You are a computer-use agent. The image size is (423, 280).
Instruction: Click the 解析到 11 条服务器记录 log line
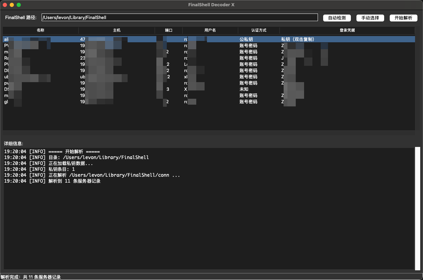pos(52,181)
